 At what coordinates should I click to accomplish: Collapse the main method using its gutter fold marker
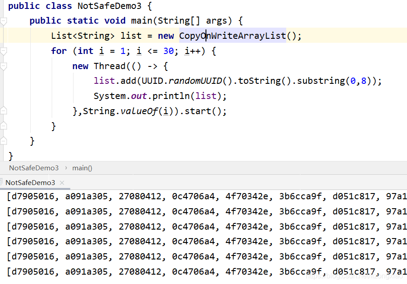tap(3, 21)
